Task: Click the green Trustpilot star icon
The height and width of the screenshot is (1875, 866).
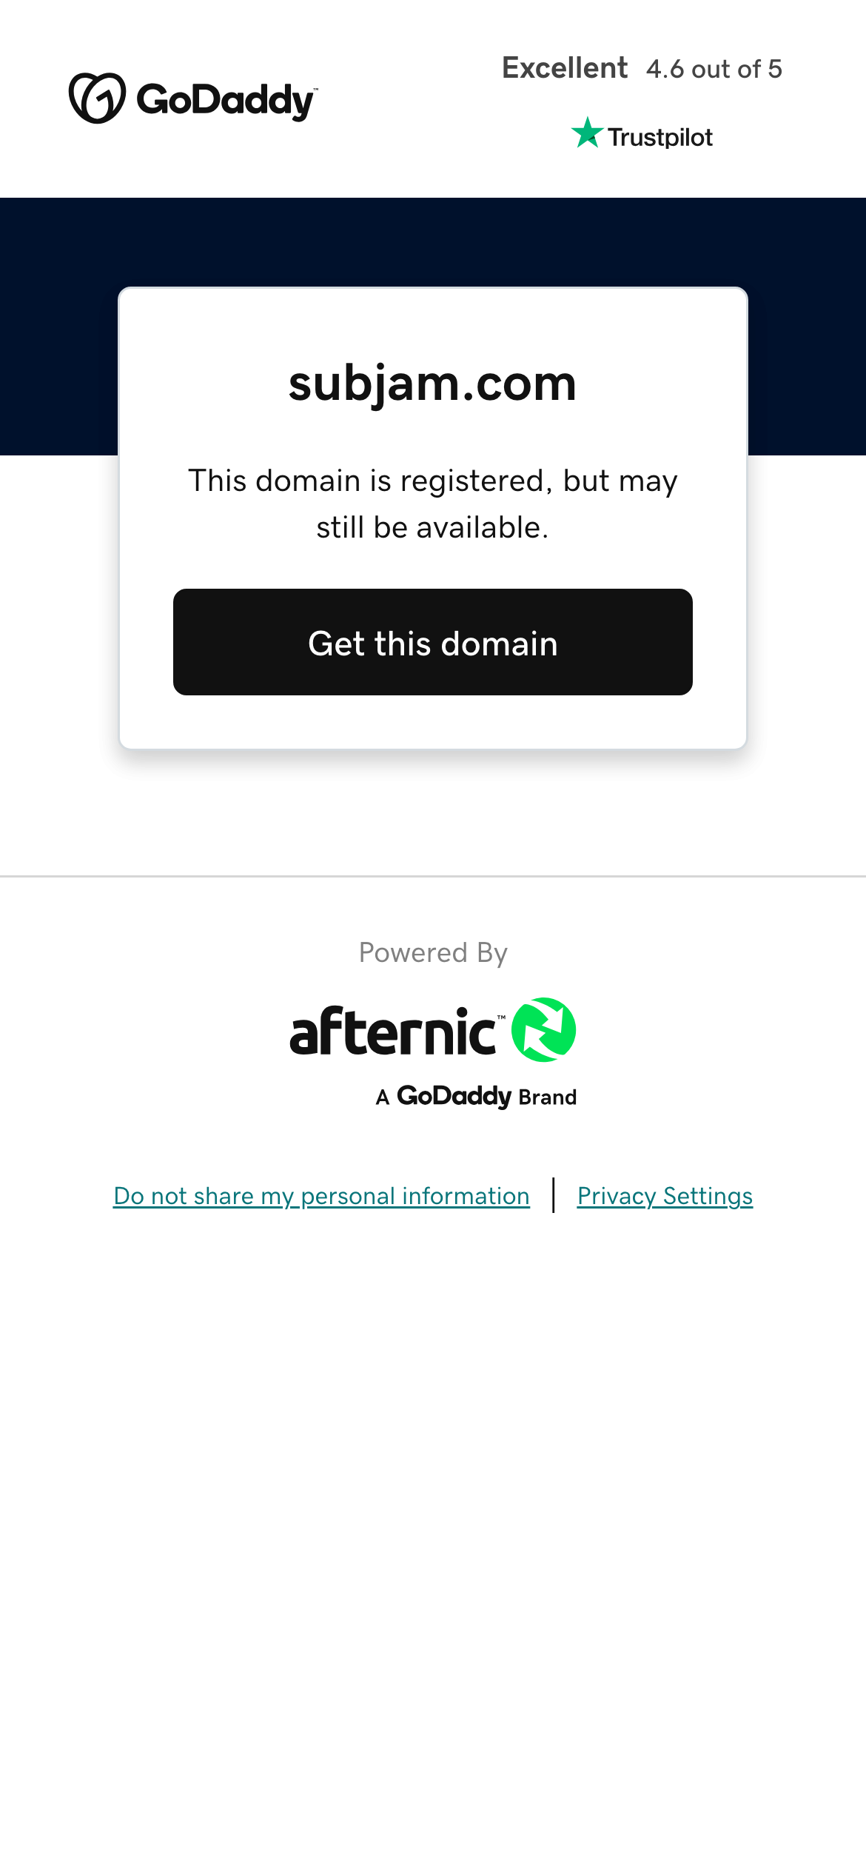Action: click(x=588, y=133)
